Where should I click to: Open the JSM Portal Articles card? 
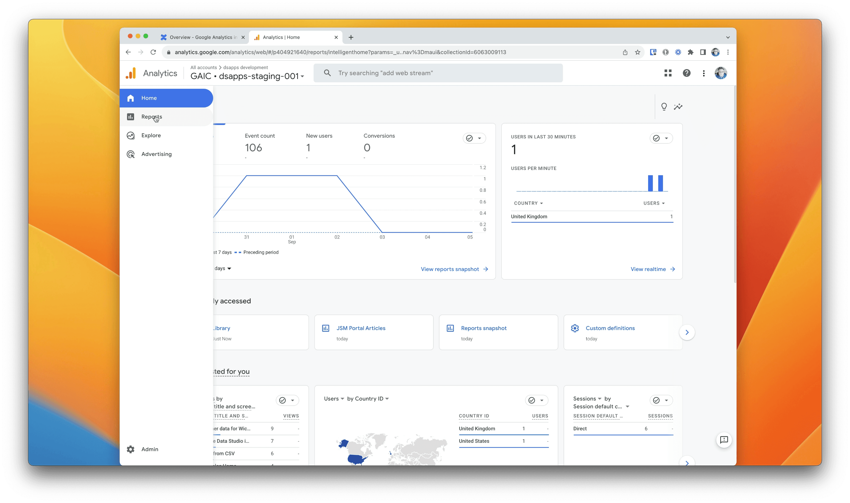[373, 332]
